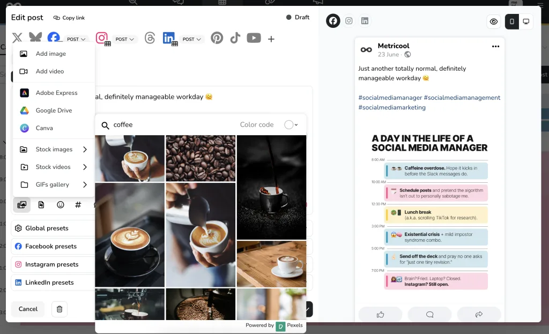Click the hashtag icon in toolbar

[78, 205]
